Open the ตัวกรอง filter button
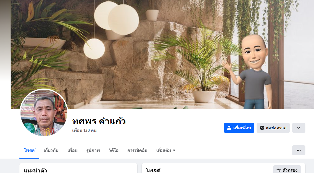This screenshot has height=173, width=314. [287, 170]
